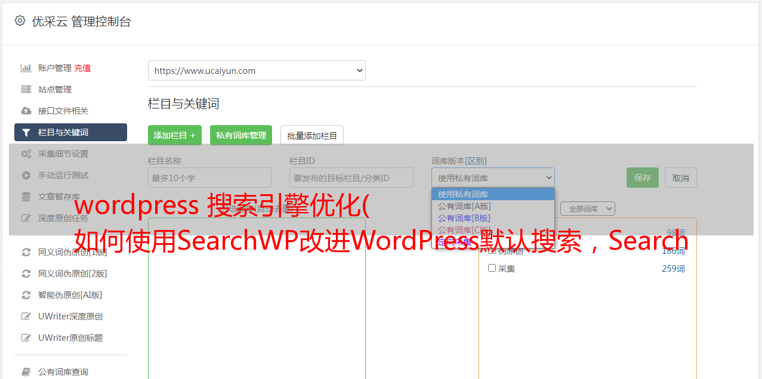Screen dimensions: 762x379
Task: Click the green 保存 button
Action: point(643,178)
